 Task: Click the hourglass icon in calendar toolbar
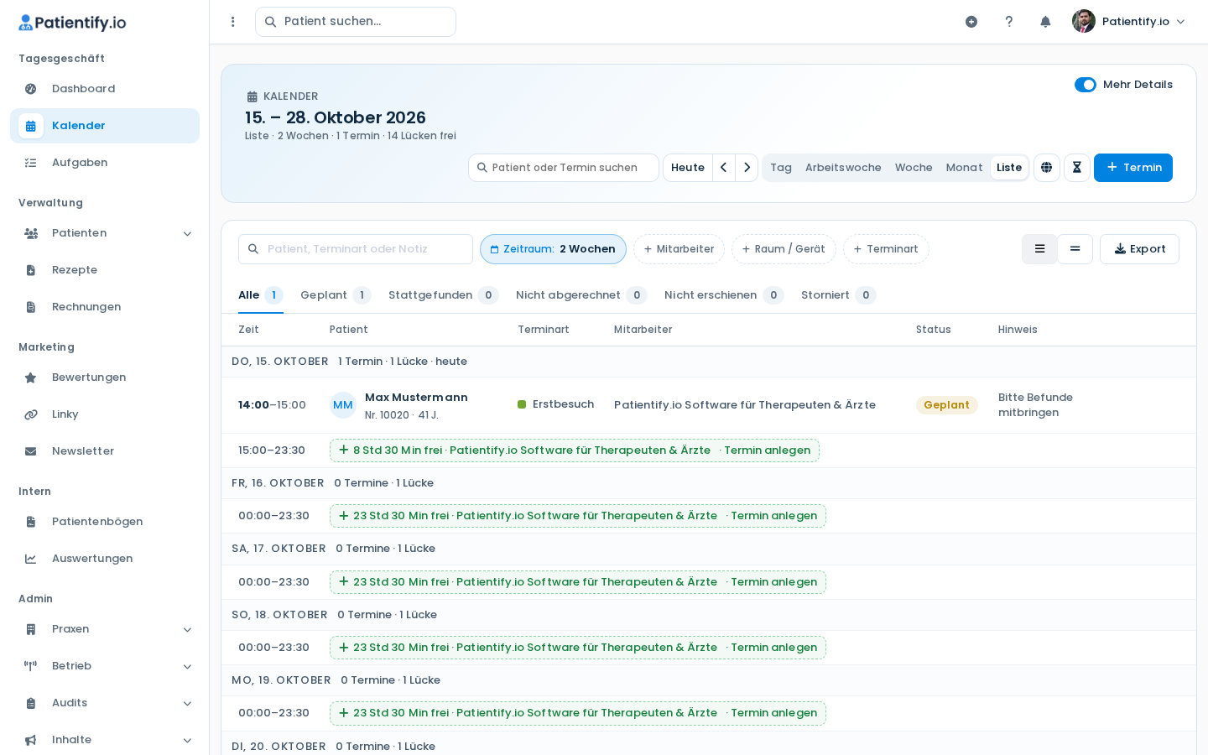point(1077,168)
